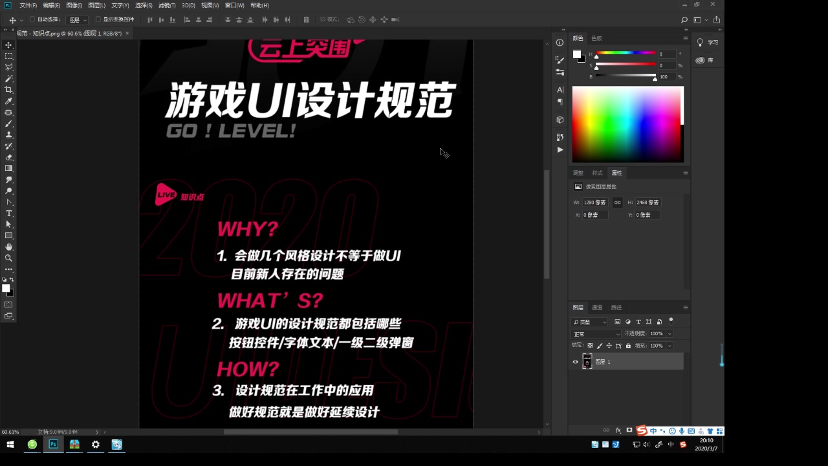Screen dimensions: 828x466
Task: Filter layers by pixel layer icon
Action: coord(618,322)
